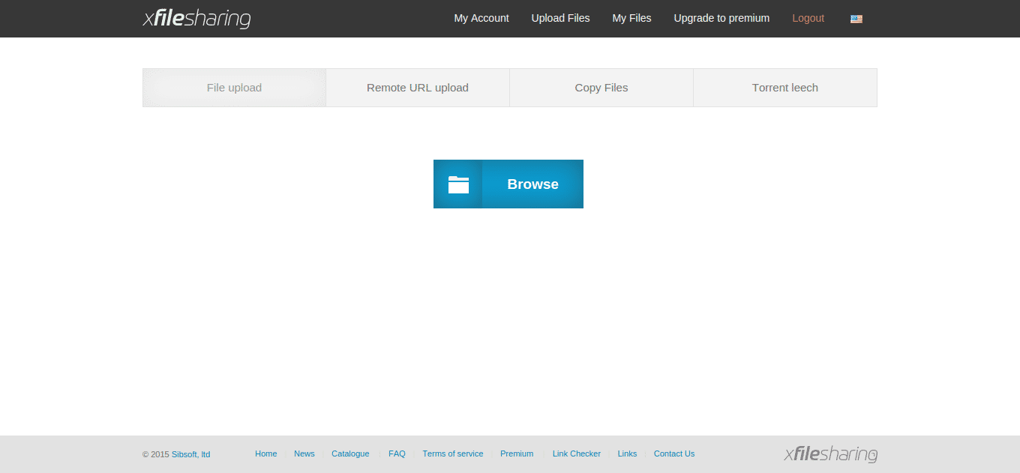This screenshot has width=1020, height=473.
Task: Click the Sibsoft, ltd copyright link
Action: tap(190, 454)
